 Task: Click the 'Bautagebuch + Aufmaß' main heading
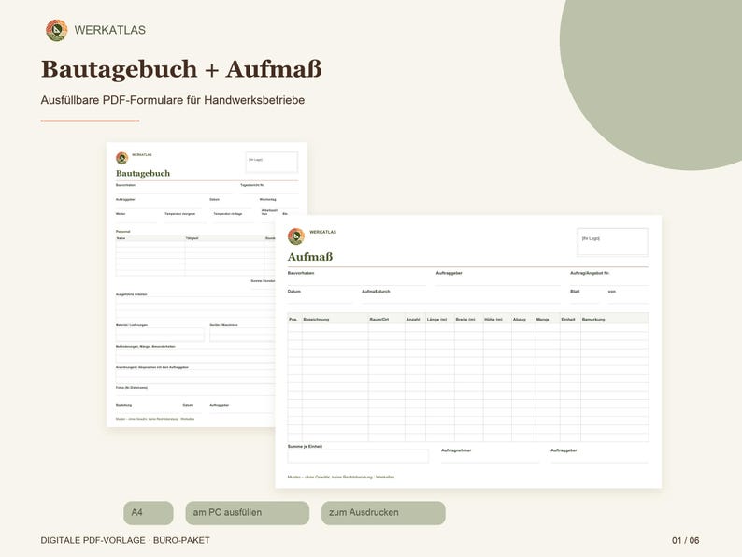(x=181, y=69)
